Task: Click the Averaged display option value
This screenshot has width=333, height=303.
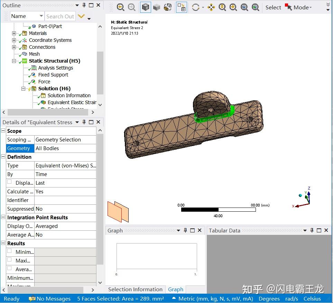Action: click(65, 226)
